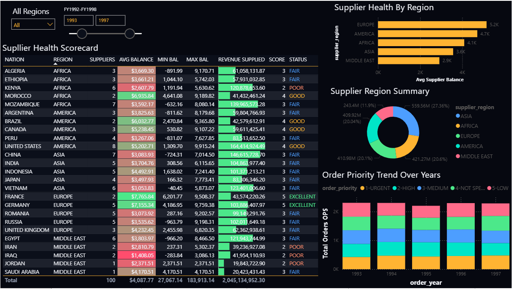Sort table by MAX BAL header
Viewport: 512px width, 289px height.
(198, 60)
